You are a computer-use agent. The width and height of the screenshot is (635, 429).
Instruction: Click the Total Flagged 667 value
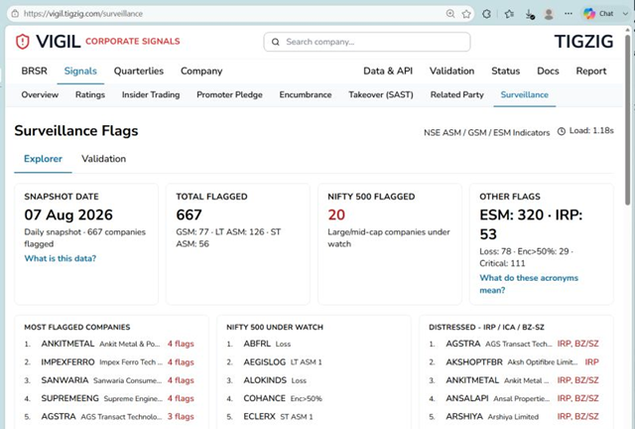click(x=189, y=214)
